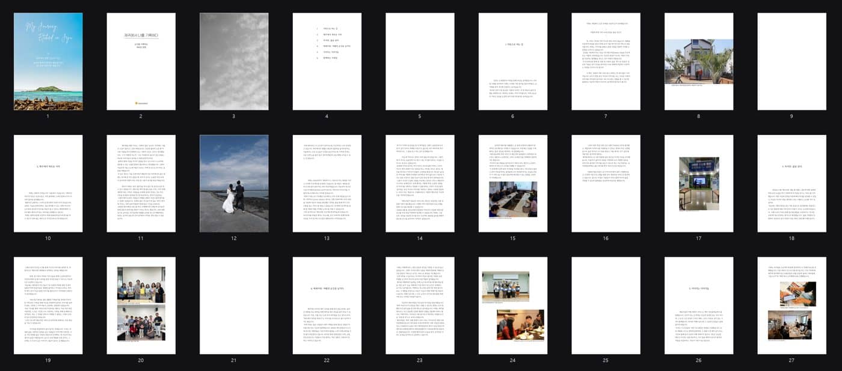Screen dimensions: 842x371
Task: Open the table of contents page 4
Action: tap(327, 61)
